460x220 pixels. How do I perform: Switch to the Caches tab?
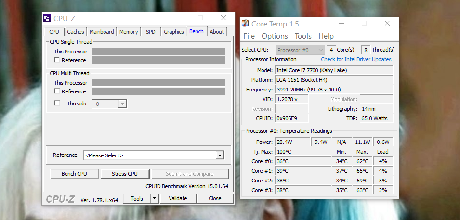pyautogui.click(x=76, y=32)
